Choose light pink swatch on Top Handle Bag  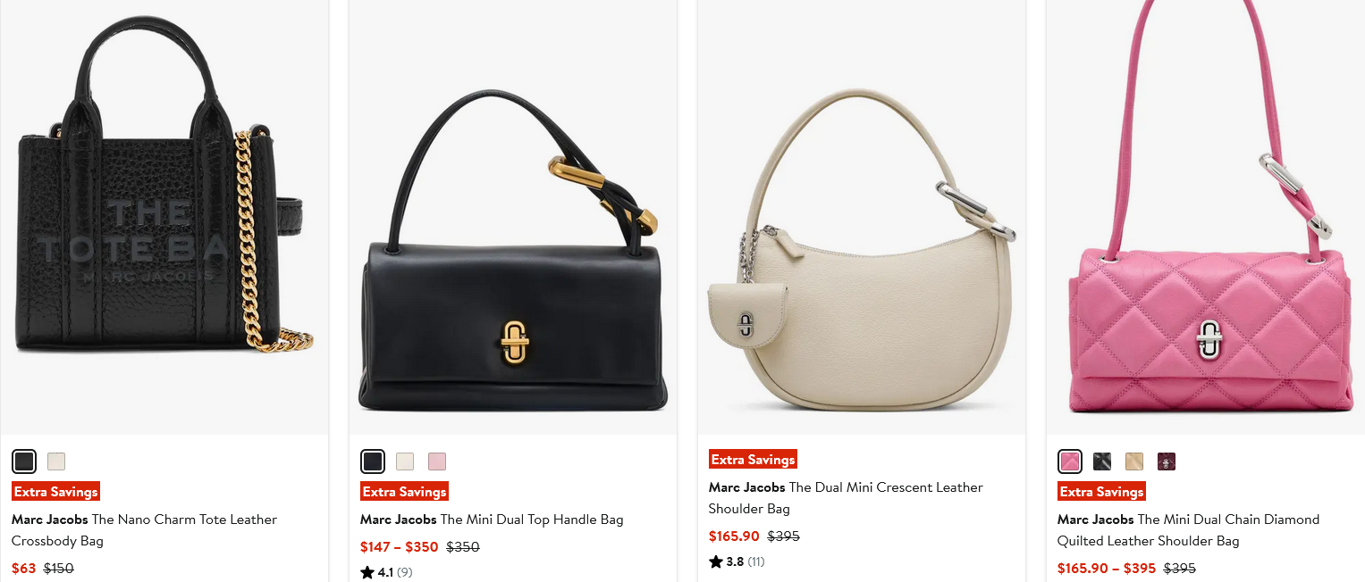click(437, 461)
